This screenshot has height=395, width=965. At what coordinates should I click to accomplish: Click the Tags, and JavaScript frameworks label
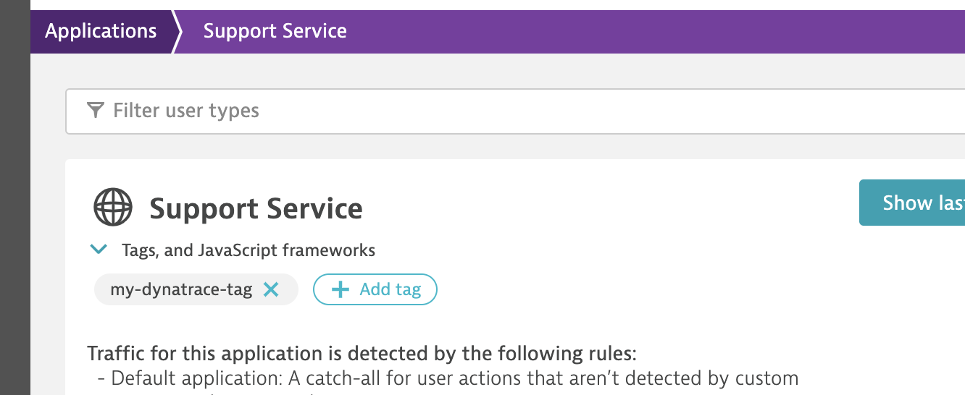coord(248,250)
